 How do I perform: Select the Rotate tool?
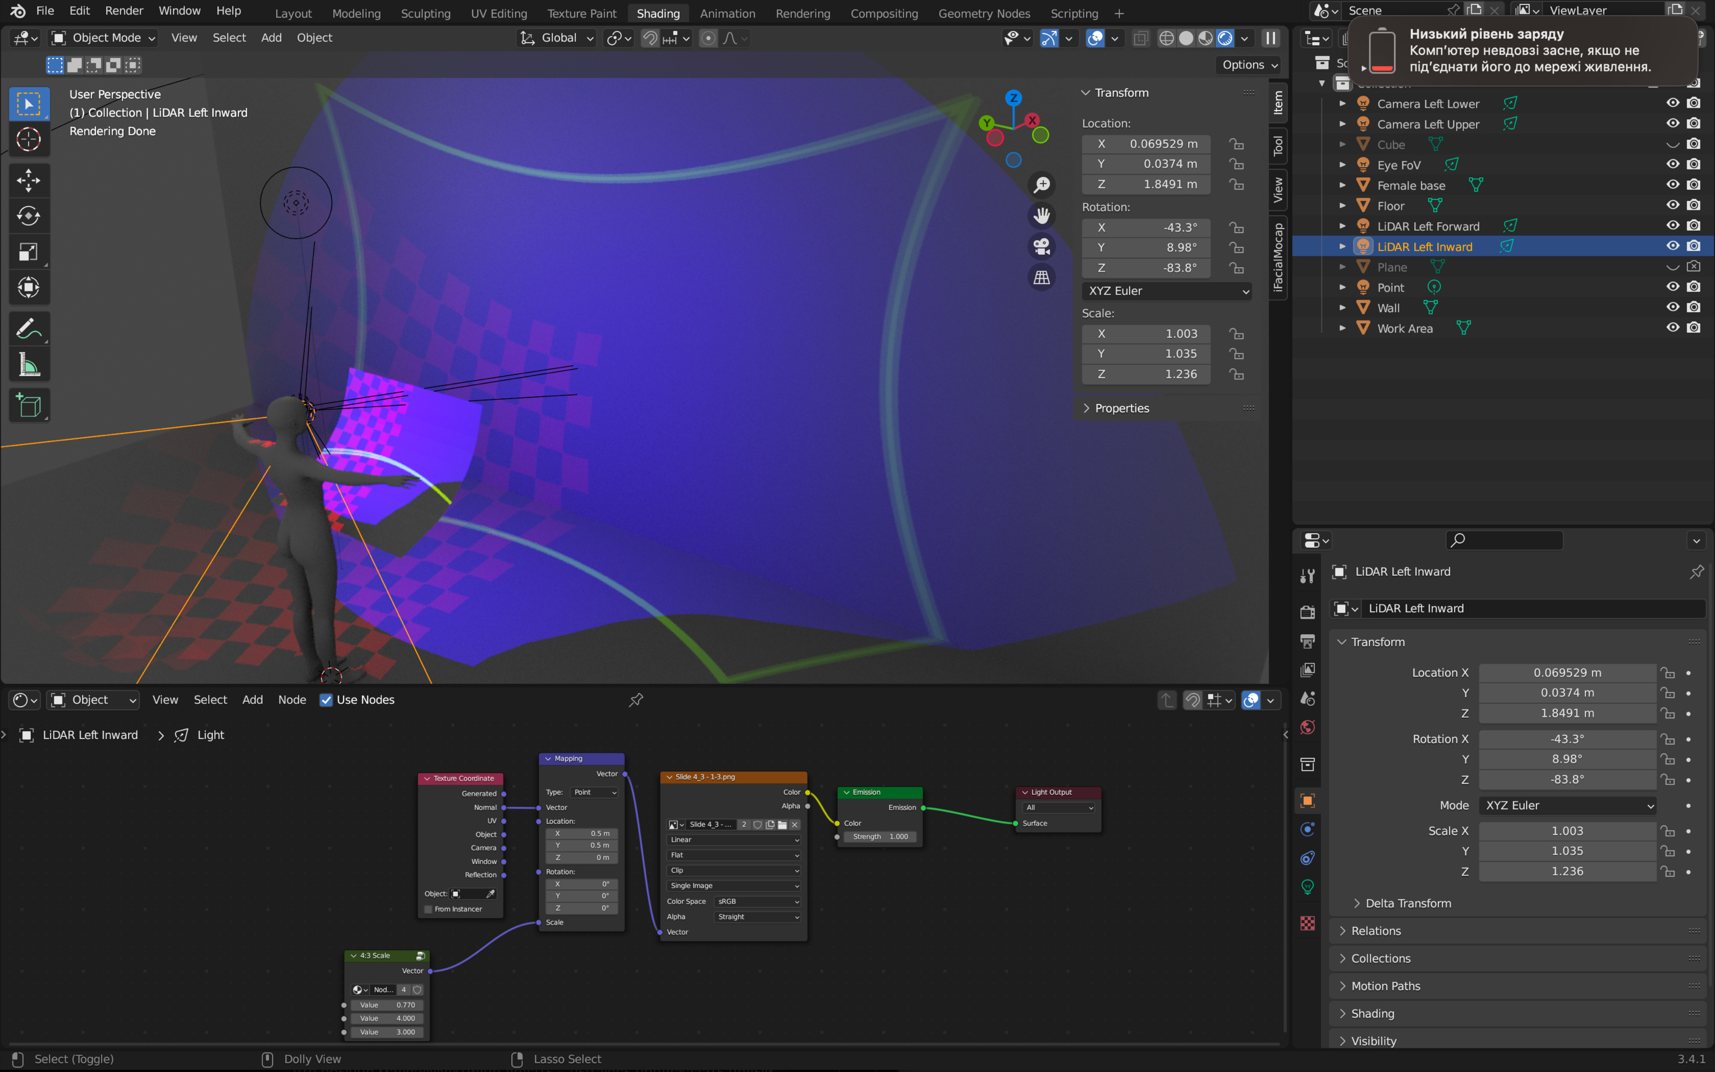pyautogui.click(x=29, y=216)
